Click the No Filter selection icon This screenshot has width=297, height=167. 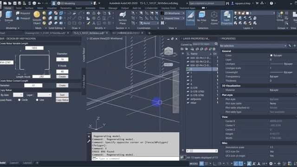tap(201, 17)
